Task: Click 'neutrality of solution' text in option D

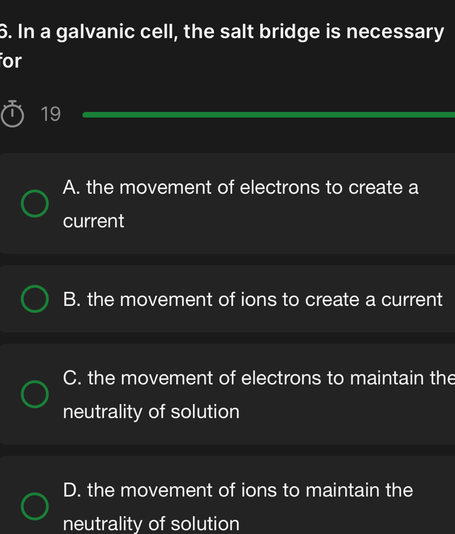Action: coord(152,524)
